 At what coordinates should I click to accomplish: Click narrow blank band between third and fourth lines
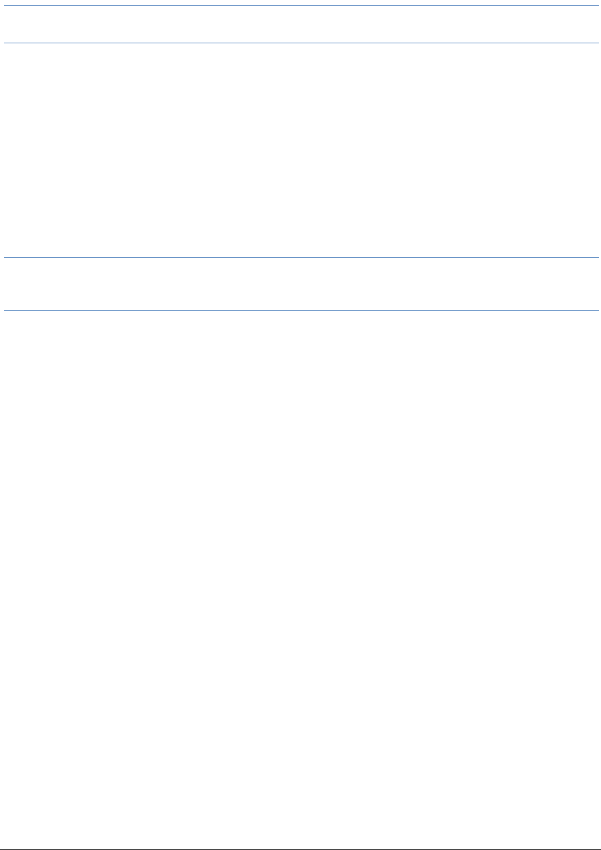pyautogui.click(x=302, y=284)
